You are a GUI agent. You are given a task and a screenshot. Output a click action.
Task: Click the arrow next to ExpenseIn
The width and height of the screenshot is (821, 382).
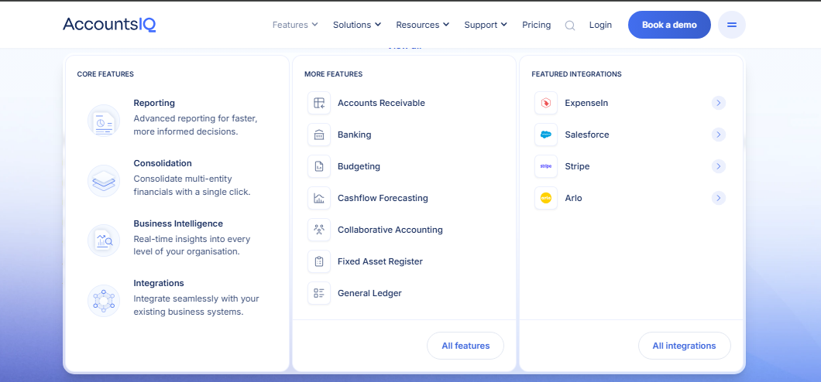click(719, 103)
